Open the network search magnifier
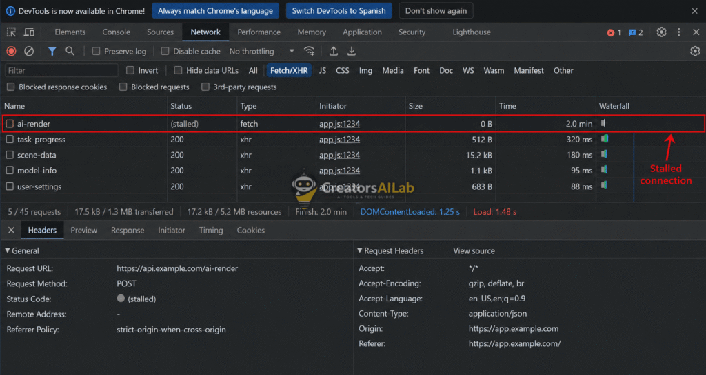706x375 pixels. 70,51
